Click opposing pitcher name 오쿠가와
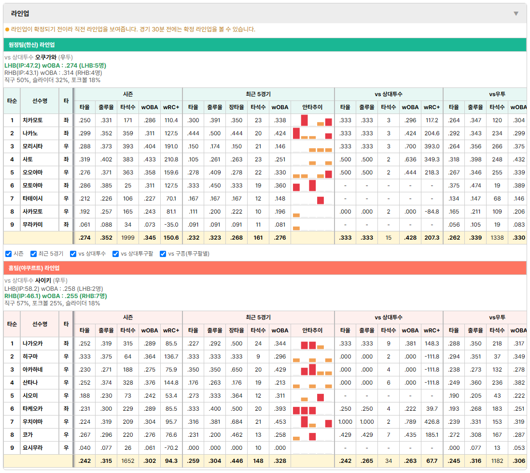This screenshot has height=473, width=530. (x=46, y=57)
